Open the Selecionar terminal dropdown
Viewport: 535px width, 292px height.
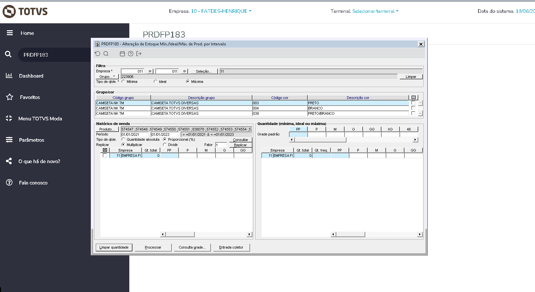pyautogui.click(x=375, y=11)
